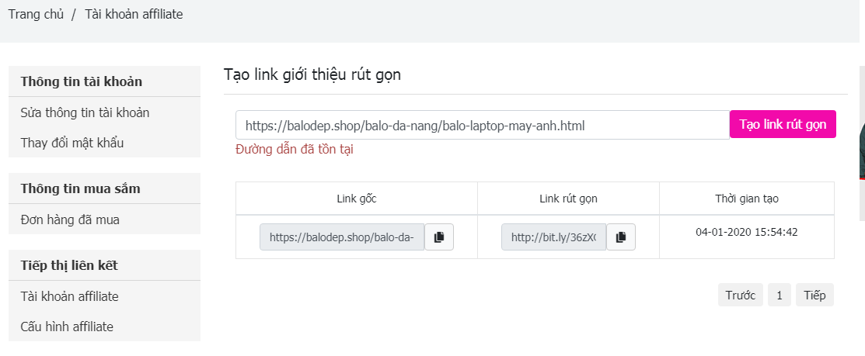Select page 1 in pagination
The height and width of the screenshot is (356, 865).
(779, 296)
